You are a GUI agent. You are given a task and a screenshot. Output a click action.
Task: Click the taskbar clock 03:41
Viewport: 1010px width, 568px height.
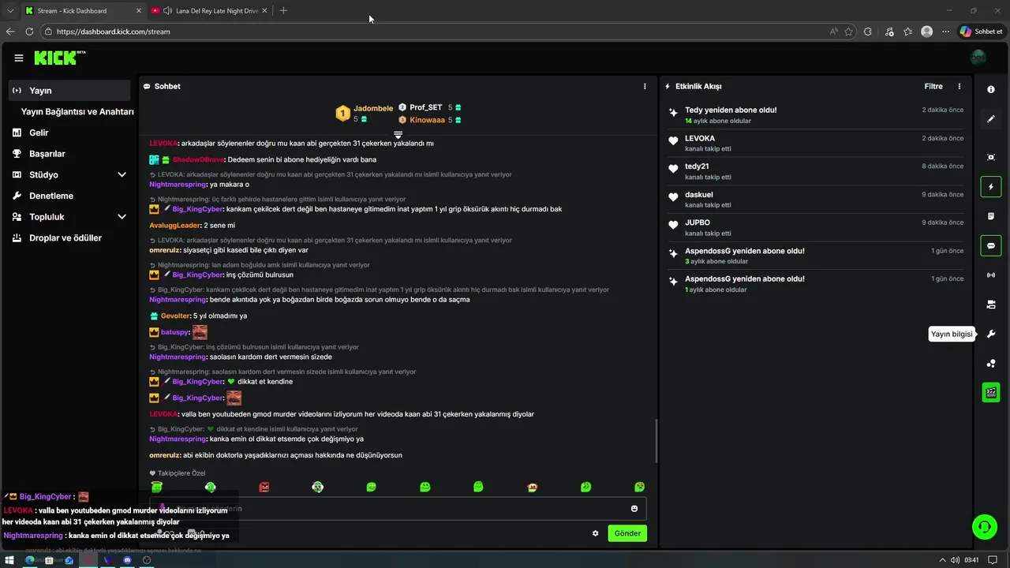(x=971, y=560)
